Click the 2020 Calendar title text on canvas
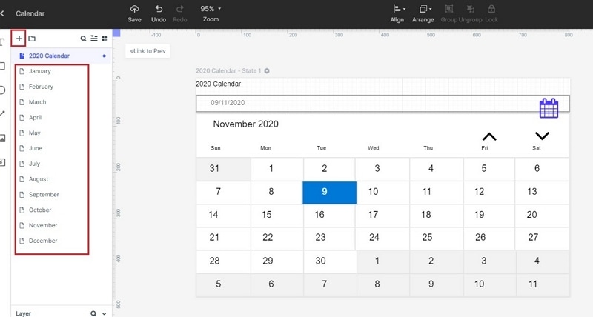This screenshot has width=593, height=317. point(218,84)
